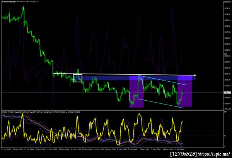
Task: Click the 29 Oct 00:00 time label
Action: [x=29, y=149]
